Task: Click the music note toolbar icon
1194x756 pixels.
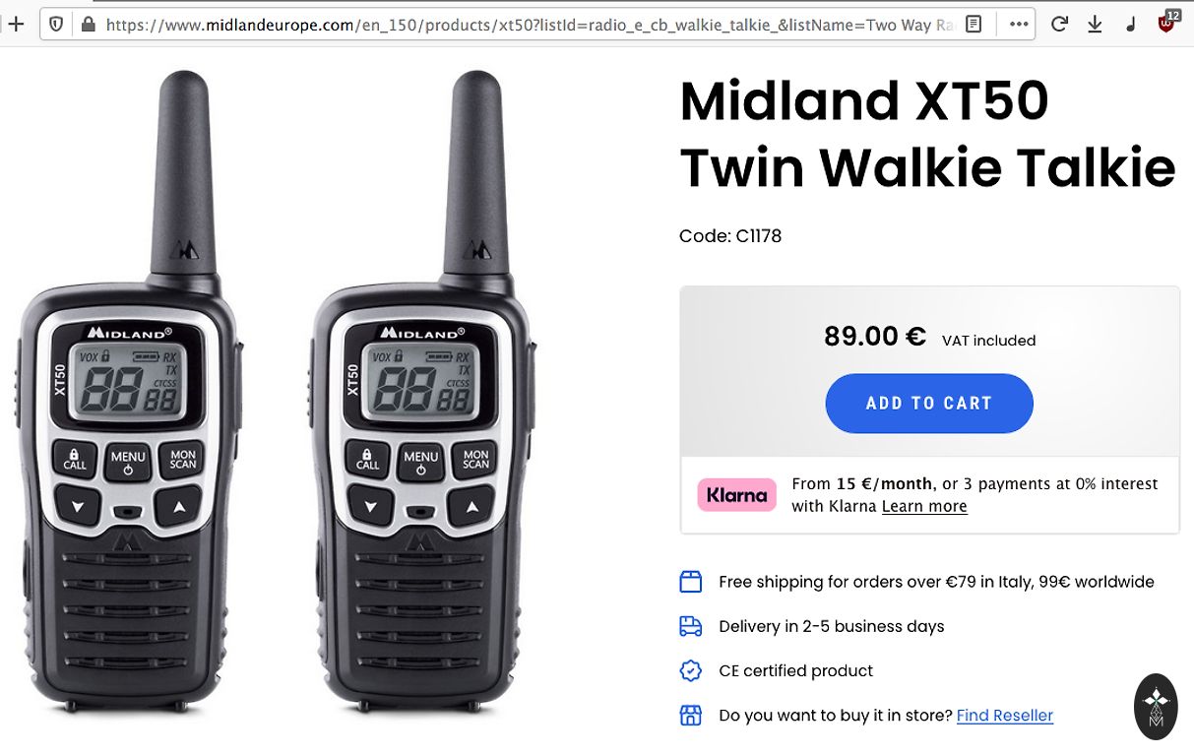Action: coord(1130,25)
